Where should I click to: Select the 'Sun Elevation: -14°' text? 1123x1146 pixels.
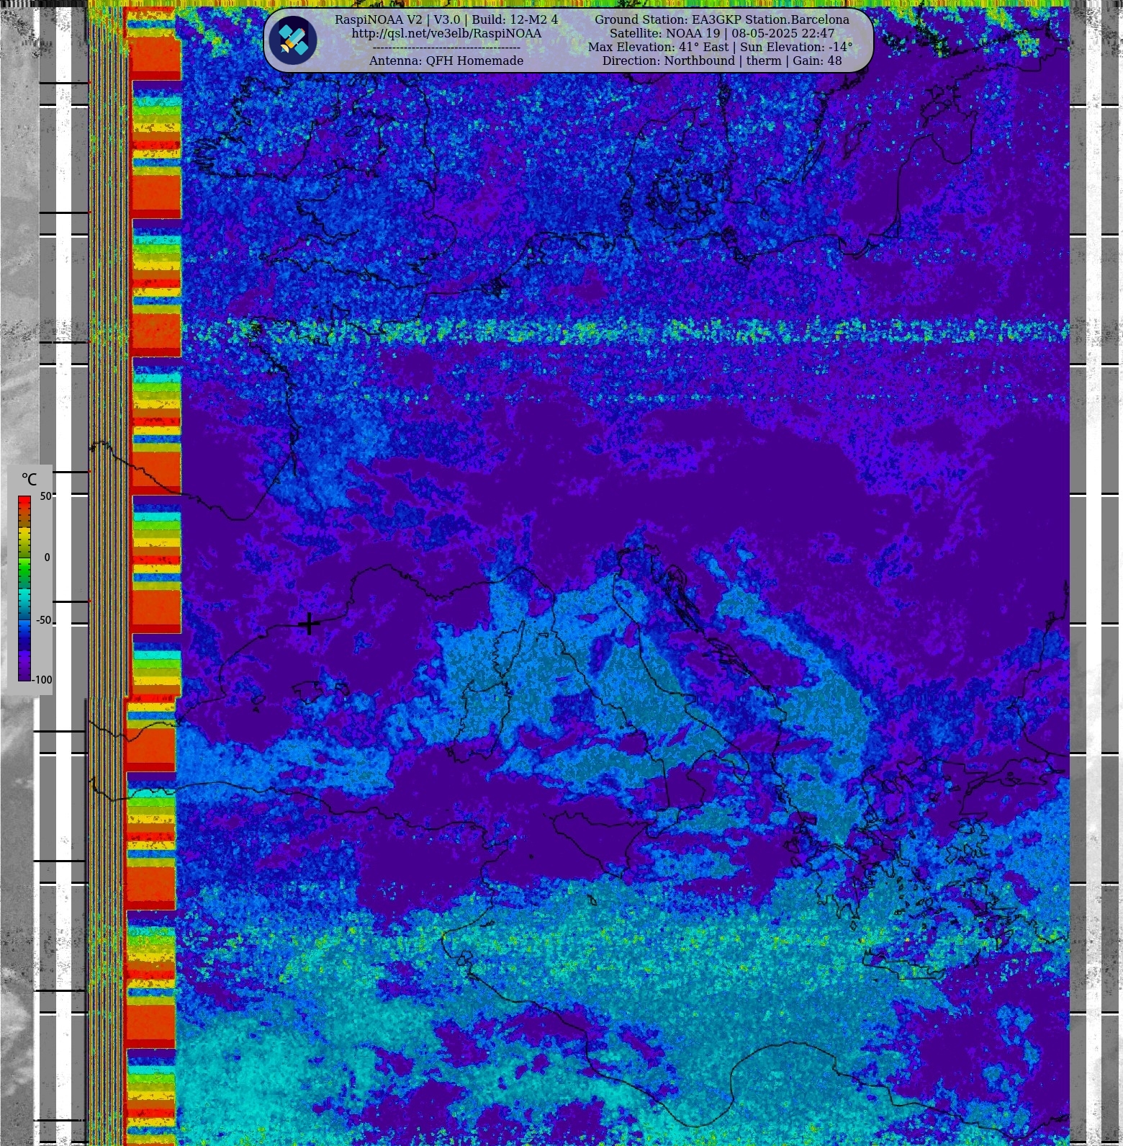click(796, 48)
